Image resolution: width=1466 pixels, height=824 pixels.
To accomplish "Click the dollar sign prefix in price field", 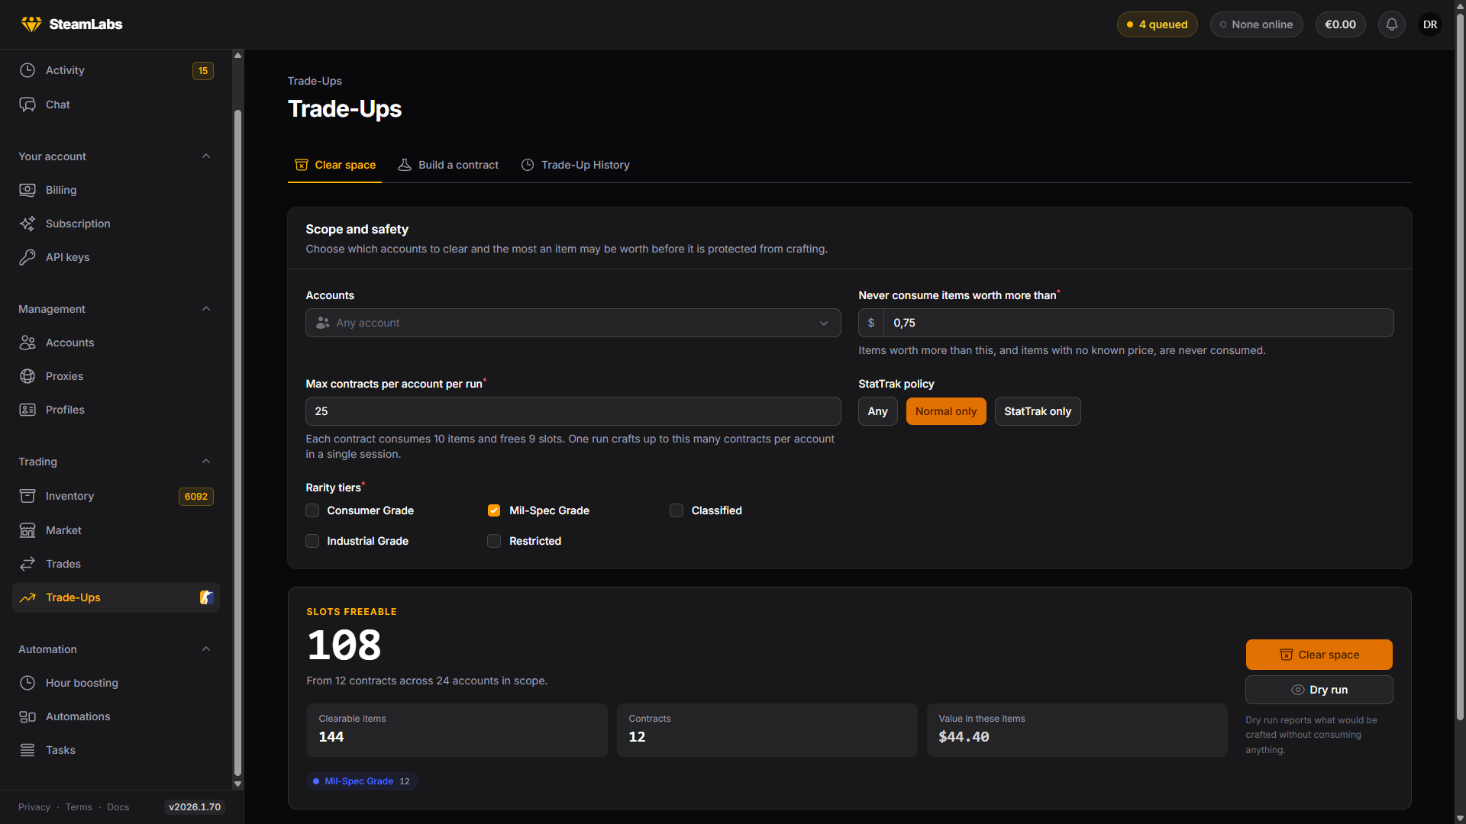I will 871,323.
